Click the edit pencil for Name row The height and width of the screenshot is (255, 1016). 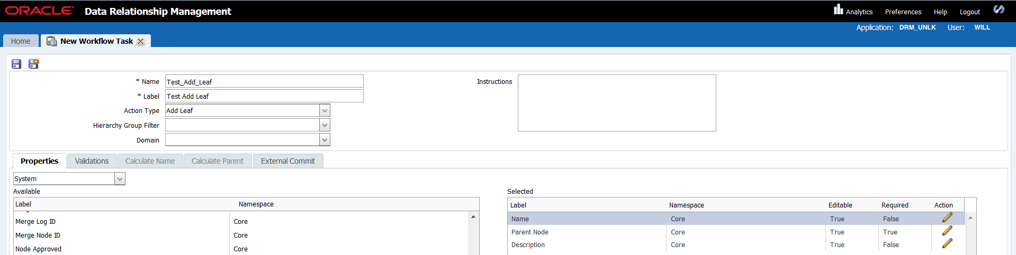pos(947,218)
